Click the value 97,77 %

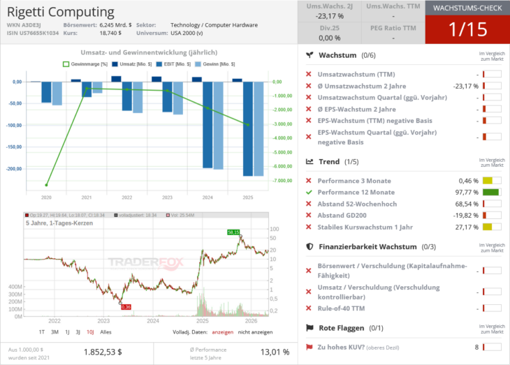467,193
